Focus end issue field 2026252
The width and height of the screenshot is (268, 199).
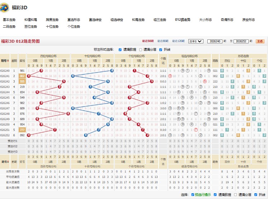tap(241, 41)
